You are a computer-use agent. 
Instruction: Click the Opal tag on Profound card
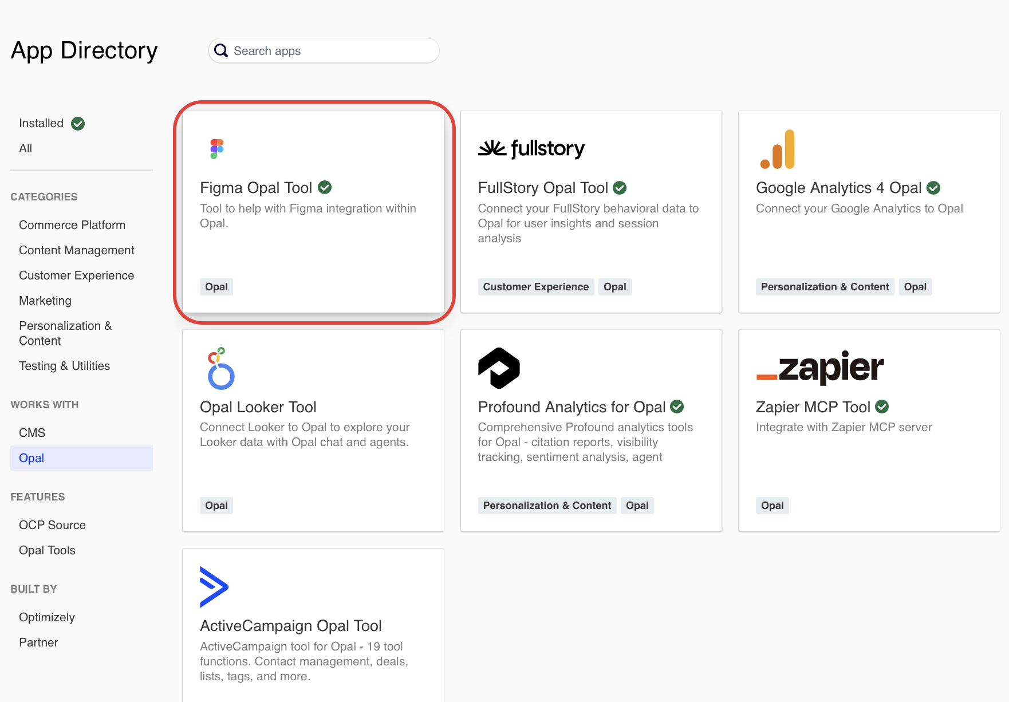[637, 506]
